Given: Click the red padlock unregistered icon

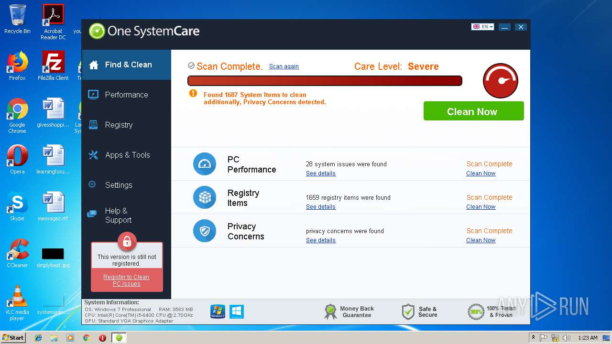Looking at the screenshot, I should [x=127, y=241].
